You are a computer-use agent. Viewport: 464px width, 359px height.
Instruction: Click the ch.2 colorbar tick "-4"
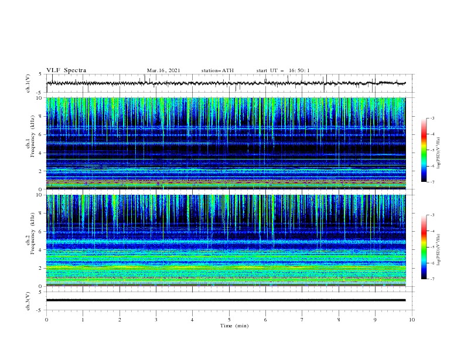pos(432,231)
